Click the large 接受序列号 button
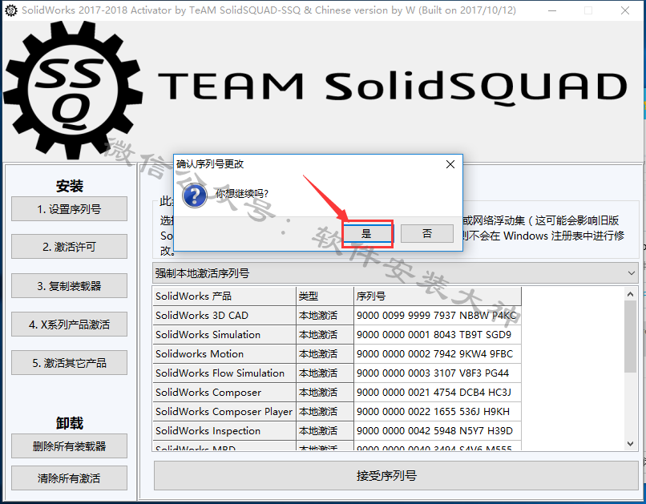 pyautogui.click(x=396, y=476)
